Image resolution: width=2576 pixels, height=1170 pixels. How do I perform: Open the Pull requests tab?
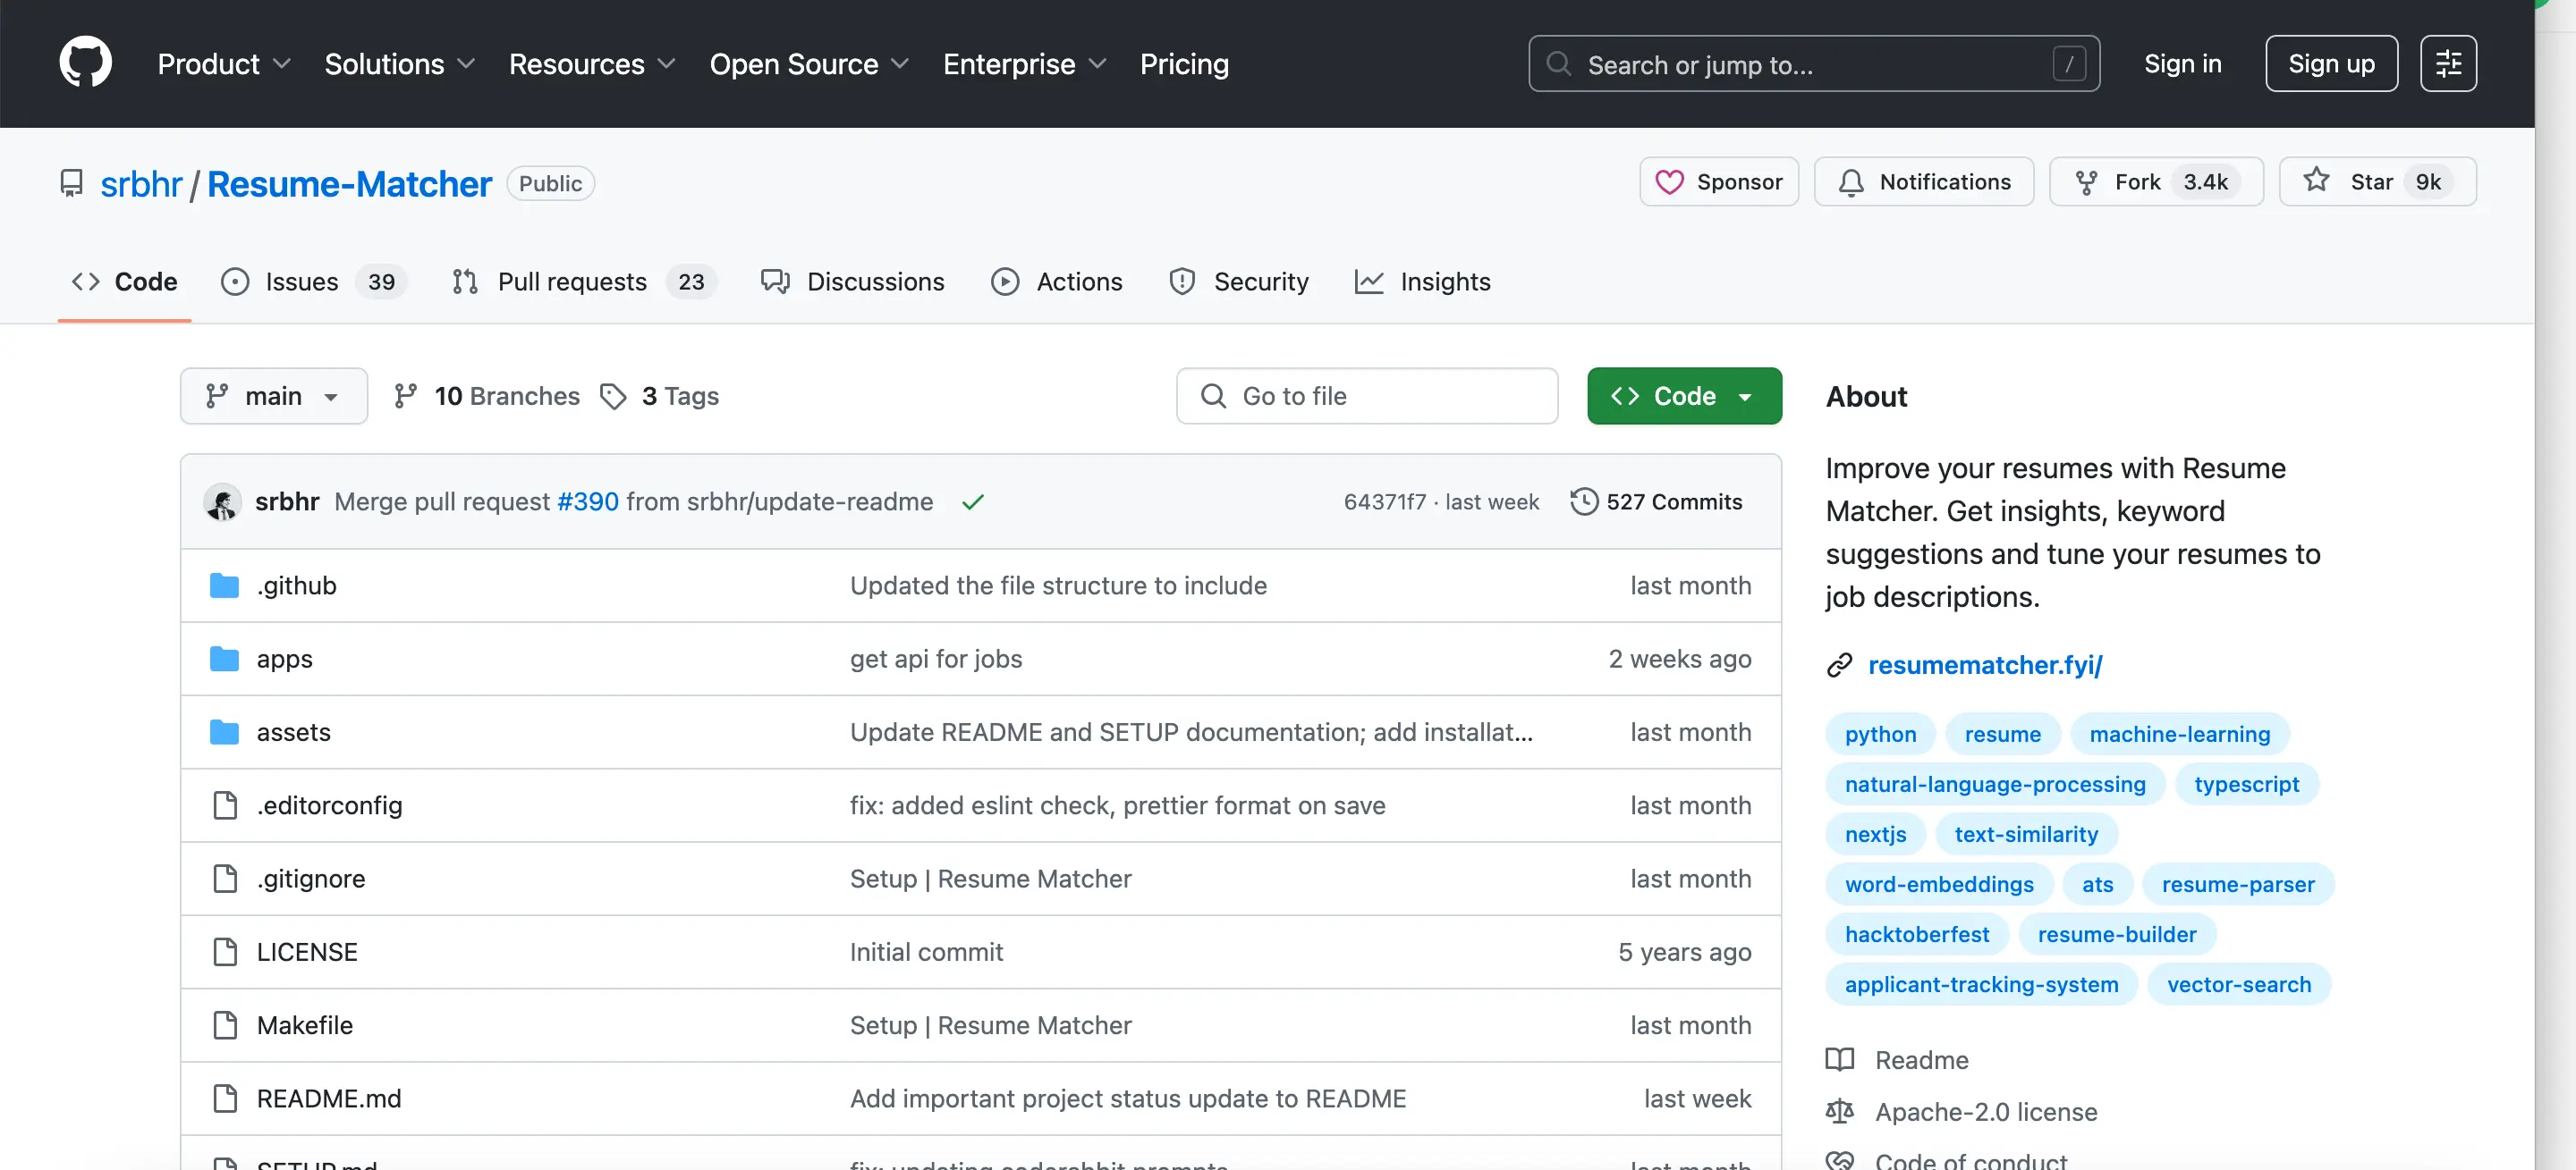click(583, 282)
